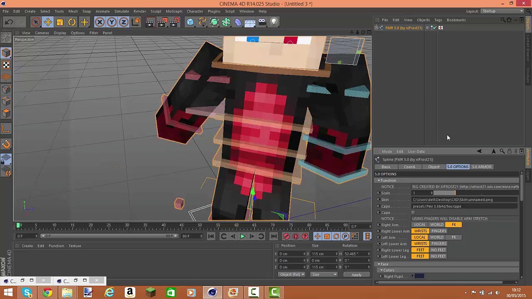Set Right Lower Leg to NO FEET

(438, 250)
